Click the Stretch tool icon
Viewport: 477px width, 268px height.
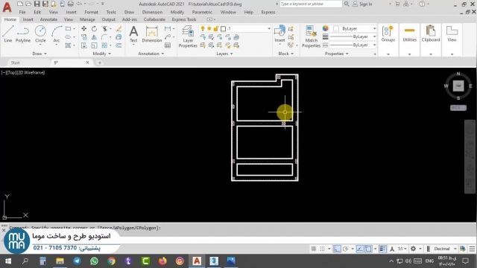[83, 45]
